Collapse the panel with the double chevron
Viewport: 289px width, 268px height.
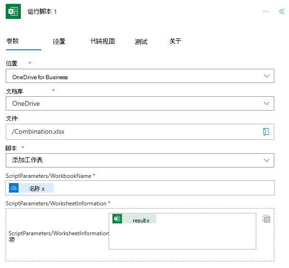[x=282, y=11]
